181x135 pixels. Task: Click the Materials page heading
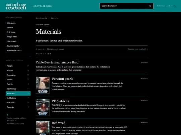[x=49, y=32]
